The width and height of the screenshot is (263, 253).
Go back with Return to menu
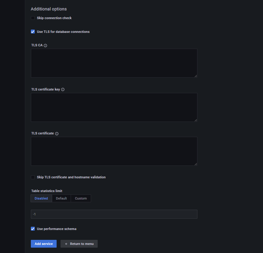[79, 244]
